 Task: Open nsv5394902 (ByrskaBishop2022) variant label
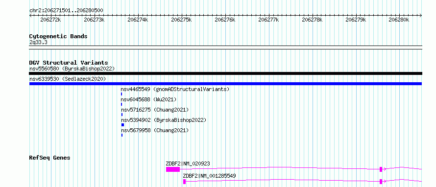(164, 120)
